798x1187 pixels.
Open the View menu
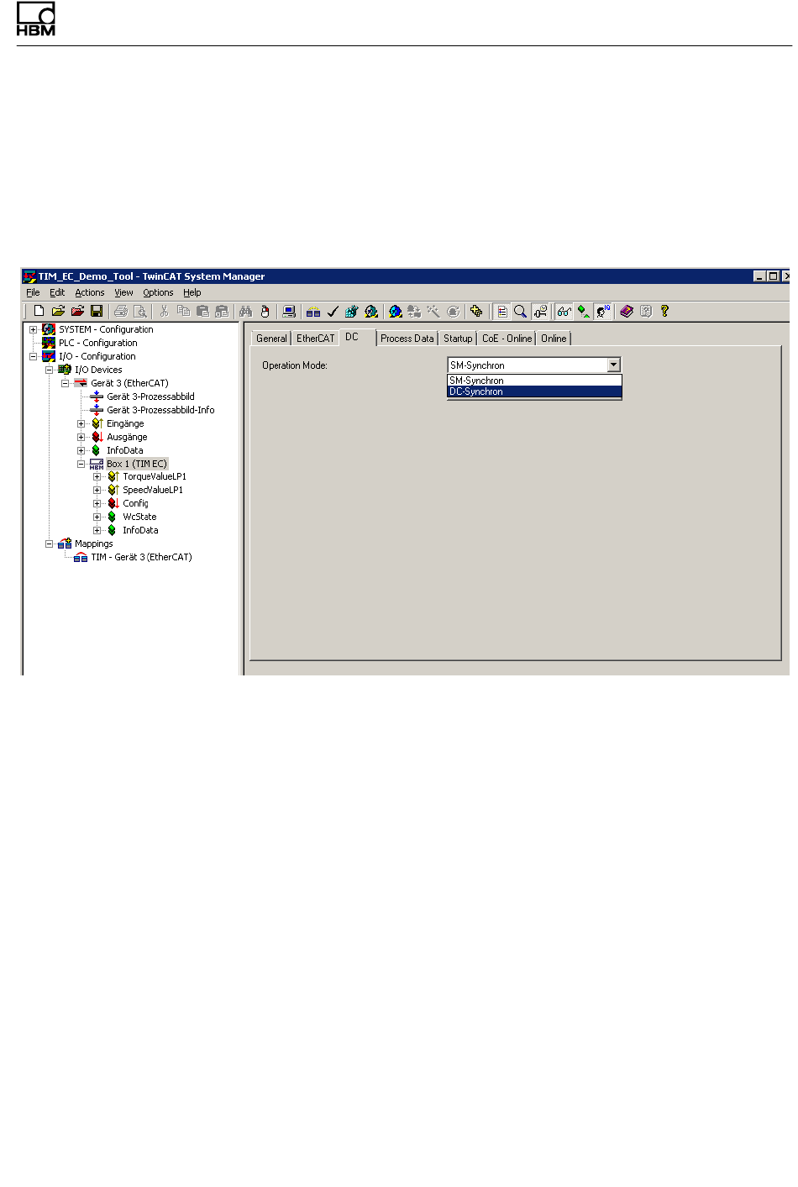tap(123, 292)
